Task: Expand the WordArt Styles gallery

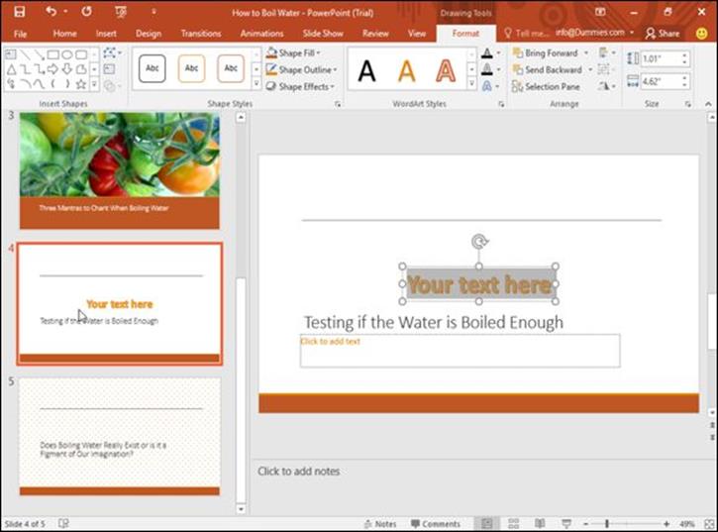Action: (x=471, y=83)
